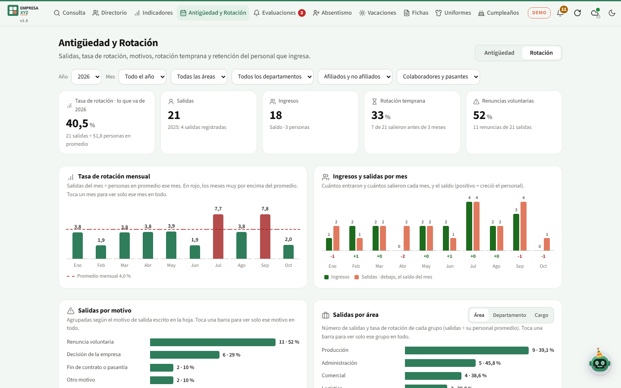Open the Consulta menu item
Screen dimensions: 621x388
tap(69, 13)
